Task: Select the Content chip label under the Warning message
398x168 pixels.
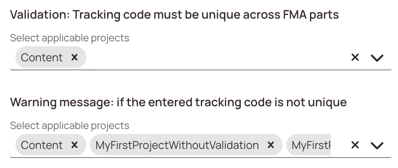Action: click(x=42, y=145)
